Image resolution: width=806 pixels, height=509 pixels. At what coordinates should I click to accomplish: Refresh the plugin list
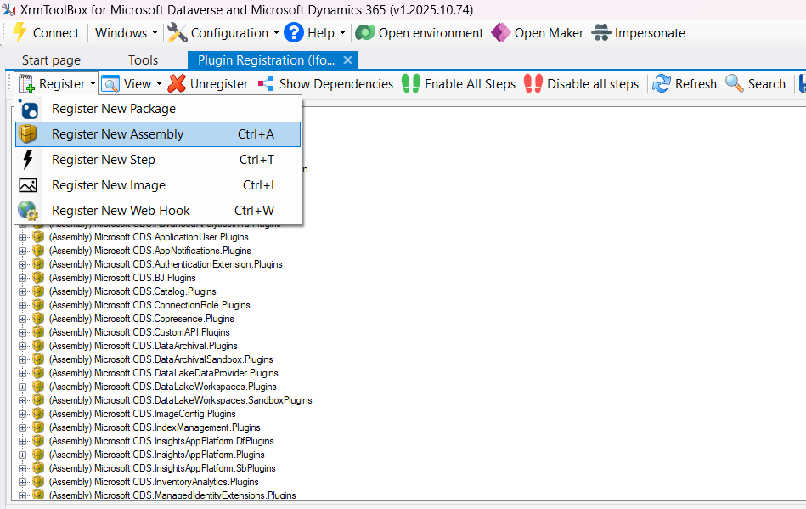pos(685,84)
